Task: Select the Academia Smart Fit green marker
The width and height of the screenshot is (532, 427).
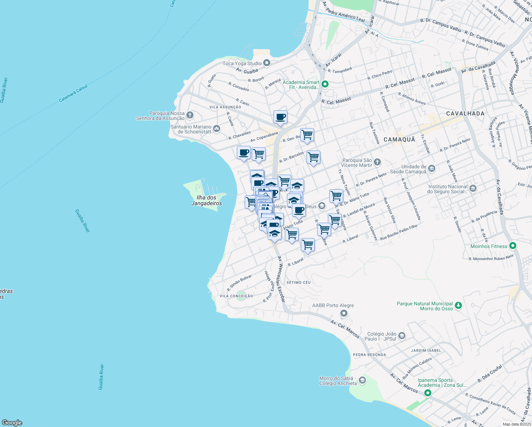Action: [325, 85]
